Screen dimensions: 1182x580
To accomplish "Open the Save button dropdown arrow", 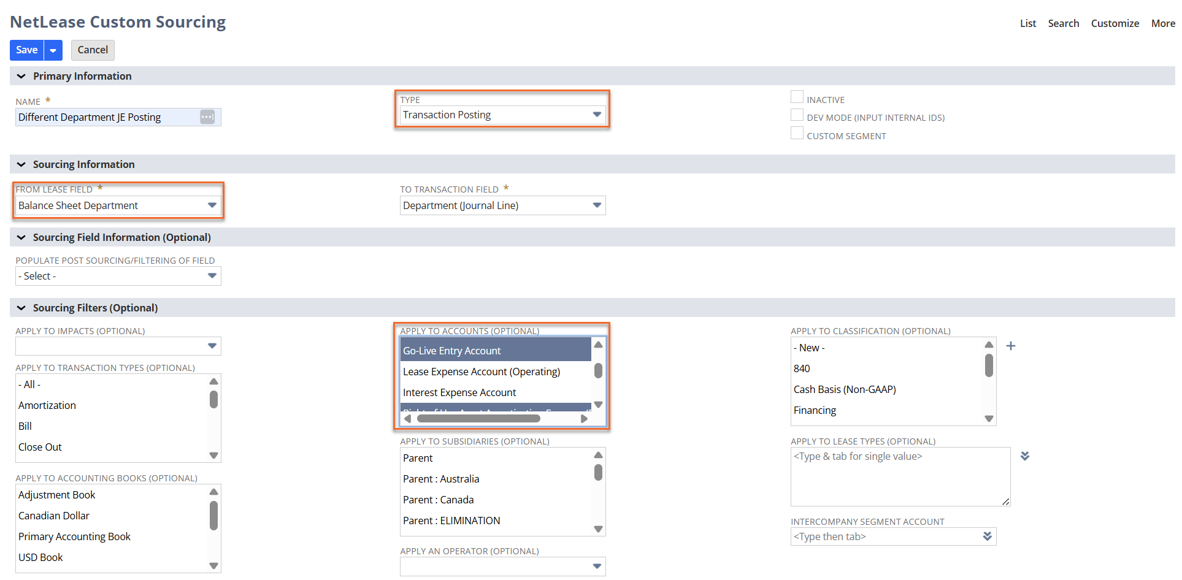I will coord(53,50).
